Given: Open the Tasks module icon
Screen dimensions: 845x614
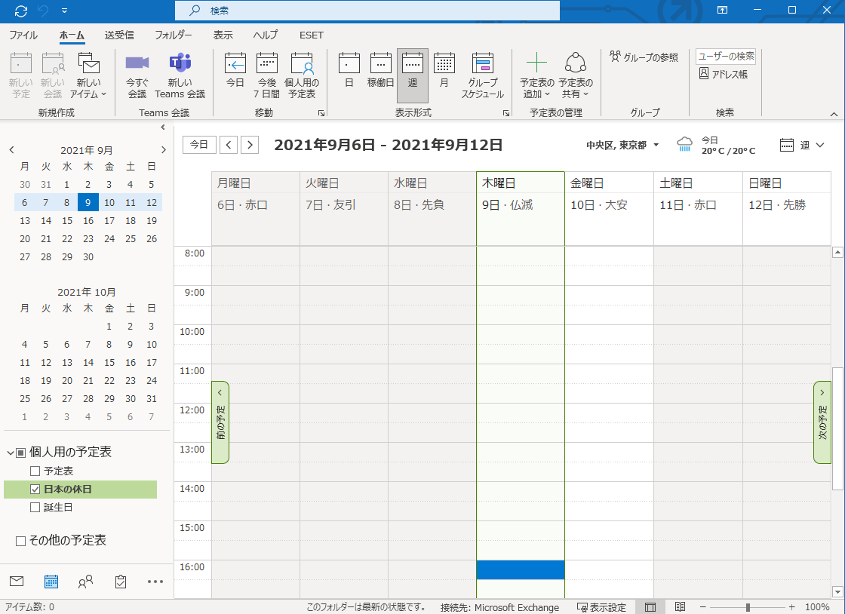Looking at the screenshot, I should tap(121, 581).
